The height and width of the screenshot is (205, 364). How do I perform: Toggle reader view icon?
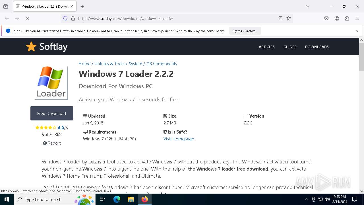(281, 19)
